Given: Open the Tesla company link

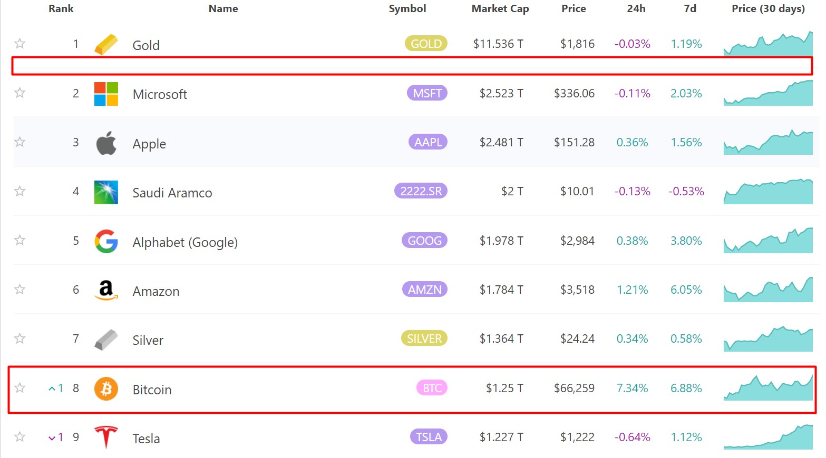Looking at the screenshot, I should [x=146, y=439].
